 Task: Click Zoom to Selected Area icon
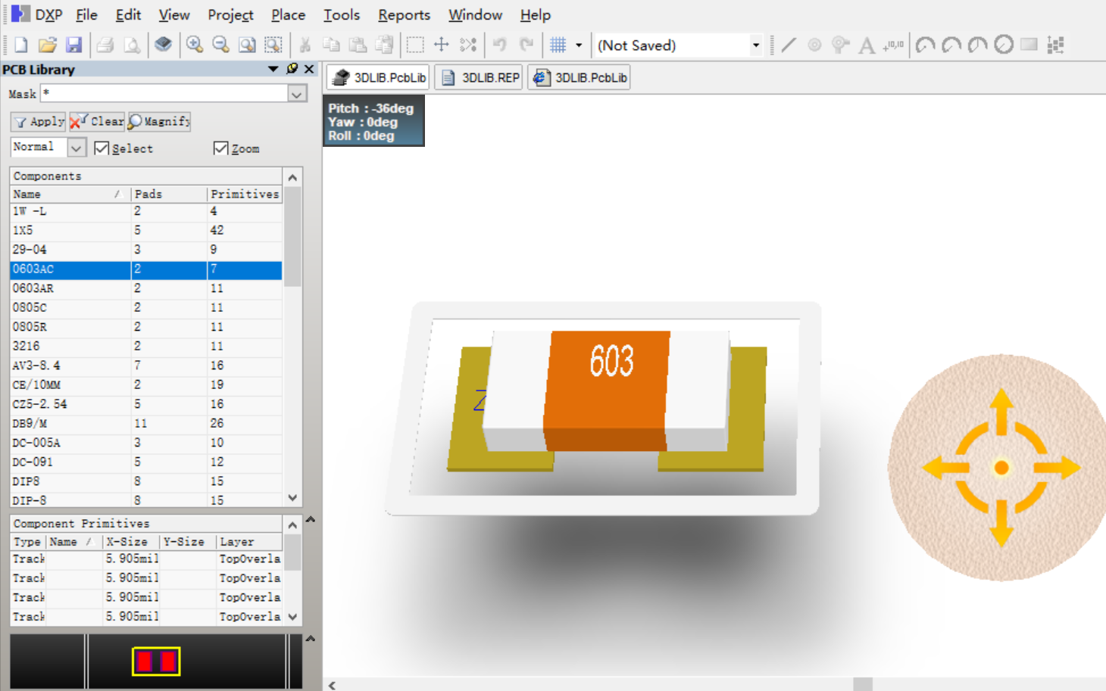(273, 45)
